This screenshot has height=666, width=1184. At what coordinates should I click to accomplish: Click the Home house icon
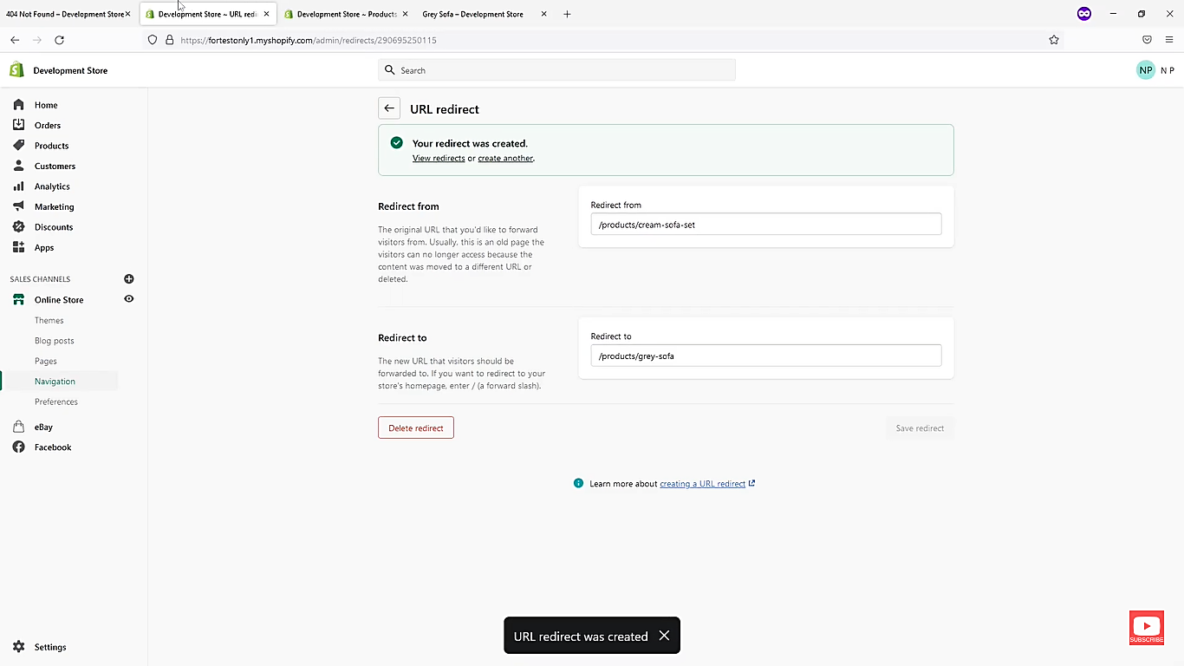point(18,104)
